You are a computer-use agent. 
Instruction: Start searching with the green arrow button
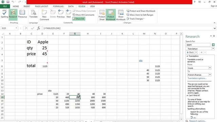pos(213,45)
